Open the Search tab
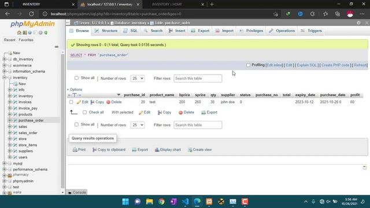The image size is (370, 208). click(x=153, y=31)
